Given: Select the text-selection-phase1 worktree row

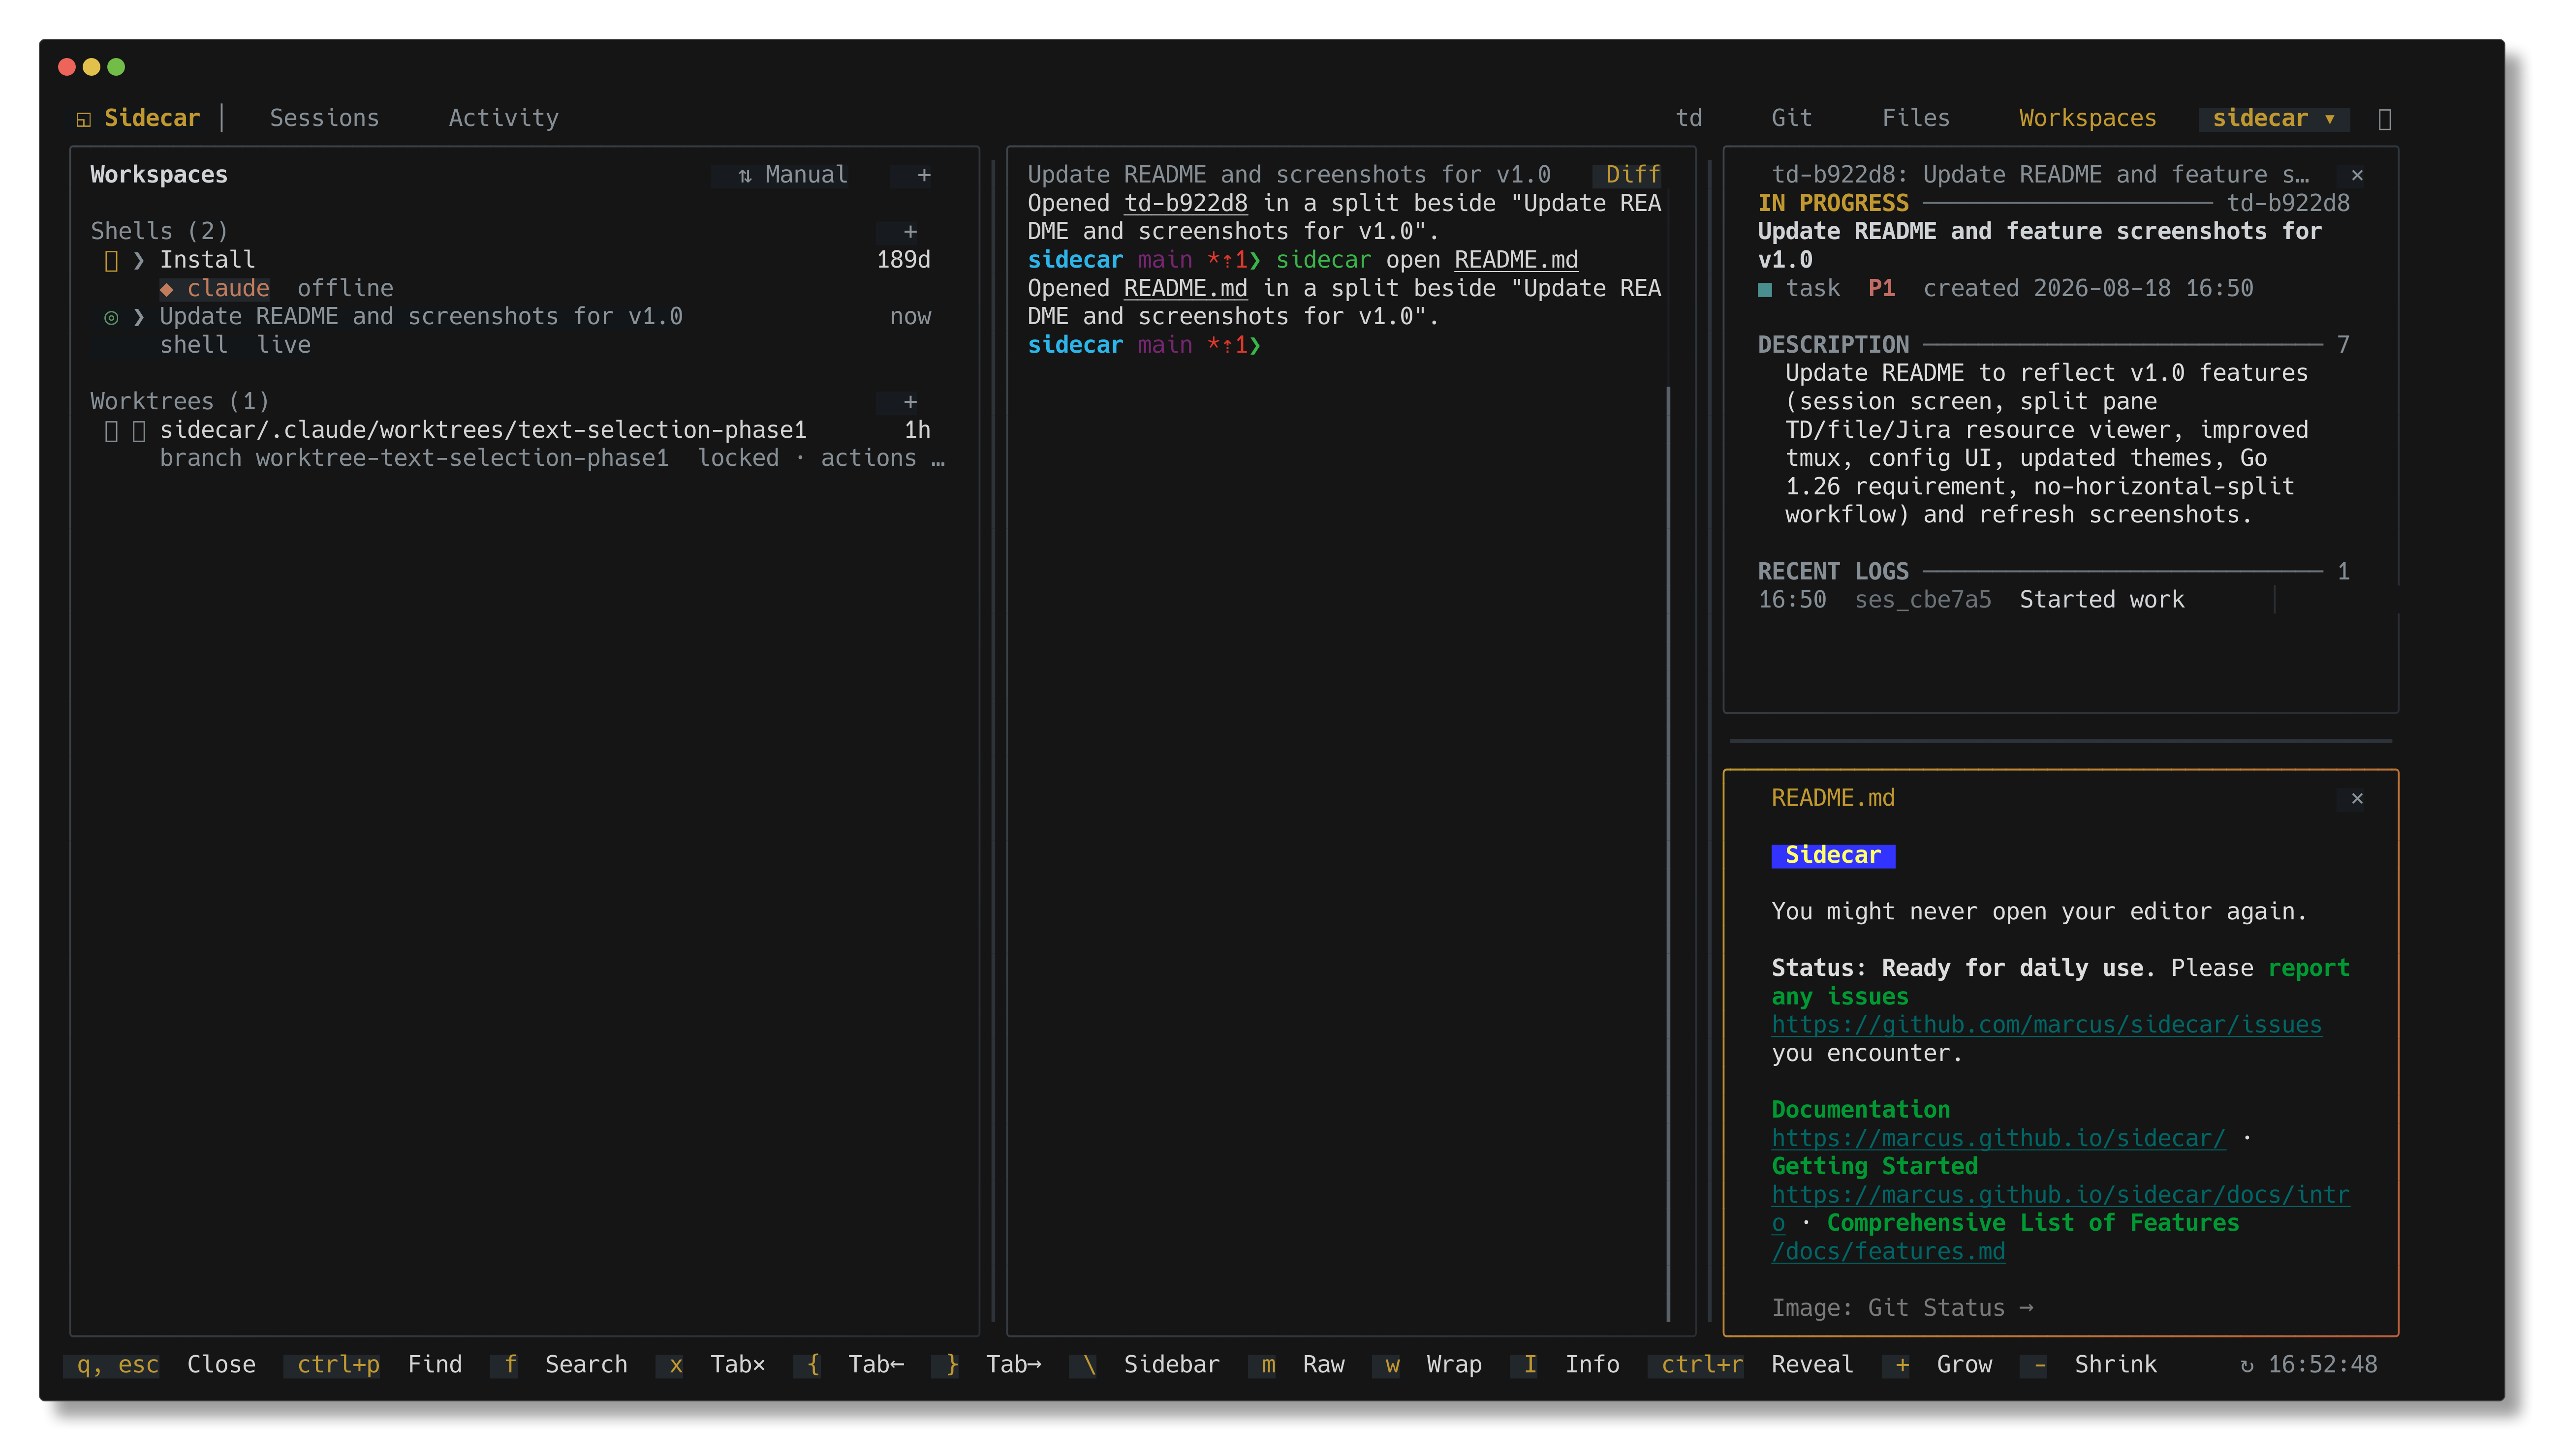Looking at the screenshot, I should tap(517, 444).
